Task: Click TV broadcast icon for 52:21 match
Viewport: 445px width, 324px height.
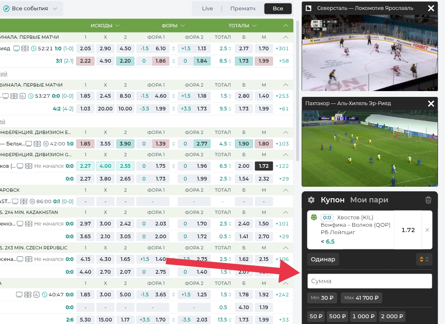Action: tap(16, 49)
